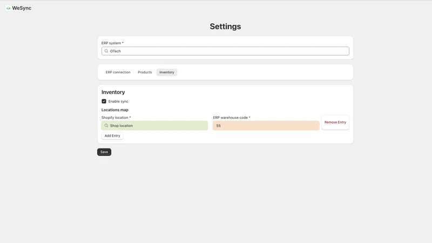Click the Shopify location field label

tap(116, 118)
